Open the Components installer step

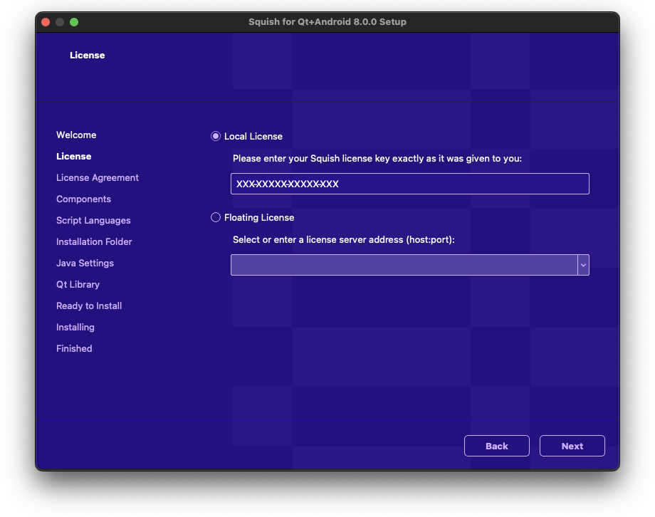(x=83, y=199)
